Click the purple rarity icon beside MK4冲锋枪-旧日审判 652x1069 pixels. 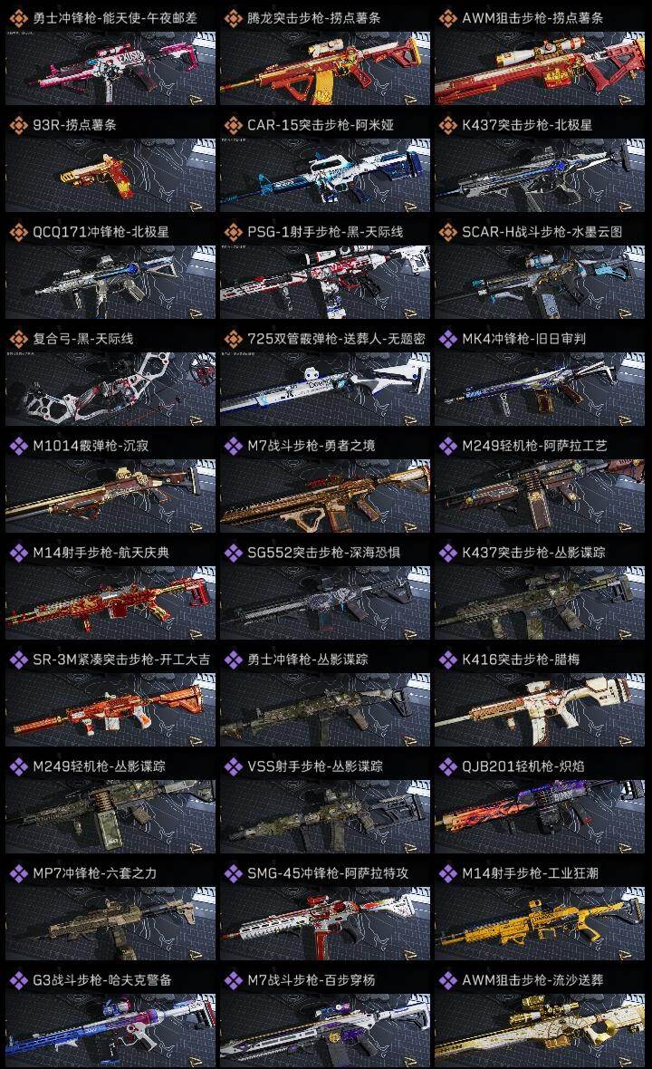coord(447,339)
